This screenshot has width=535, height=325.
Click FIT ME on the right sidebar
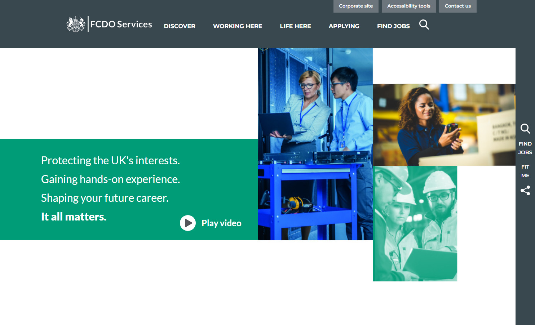click(x=525, y=171)
